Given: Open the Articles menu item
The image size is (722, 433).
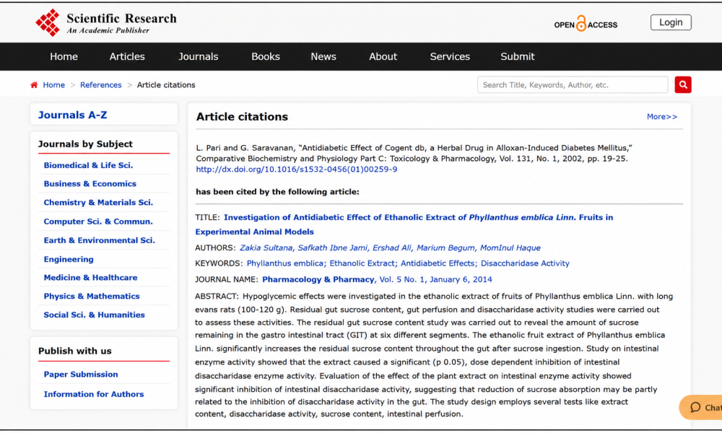Looking at the screenshot, I should coord(127,56).
